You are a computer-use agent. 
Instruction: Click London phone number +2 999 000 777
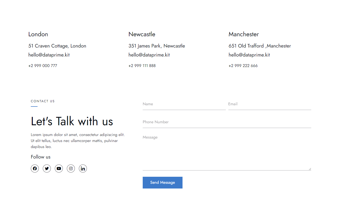[x=43, y=66]
